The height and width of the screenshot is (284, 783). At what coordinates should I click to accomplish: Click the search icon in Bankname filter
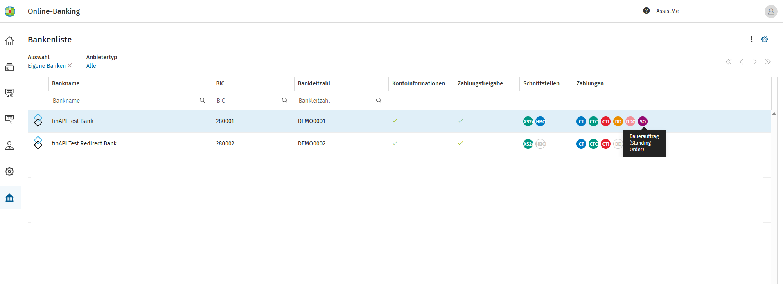coord(203,101)
